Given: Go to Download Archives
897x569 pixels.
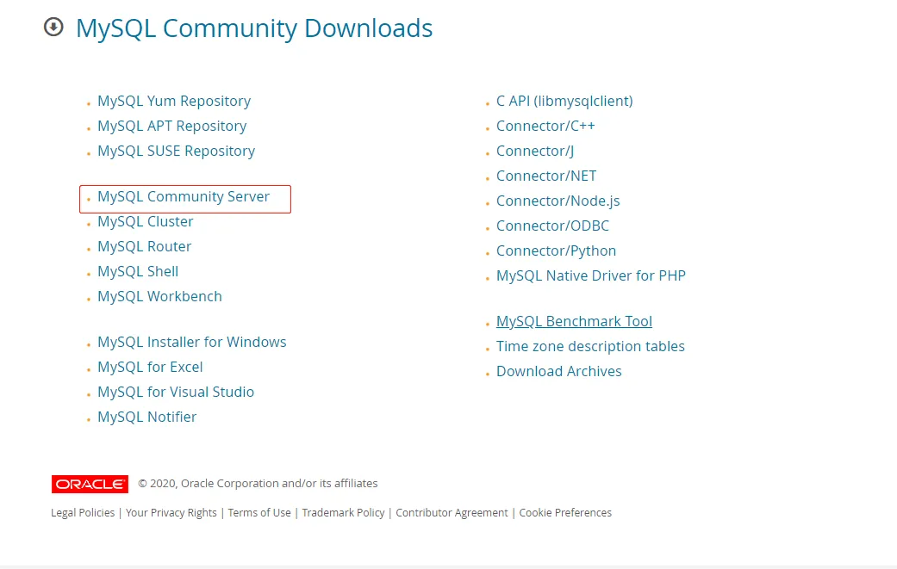Looking at the screenshot, I should 558,372.
